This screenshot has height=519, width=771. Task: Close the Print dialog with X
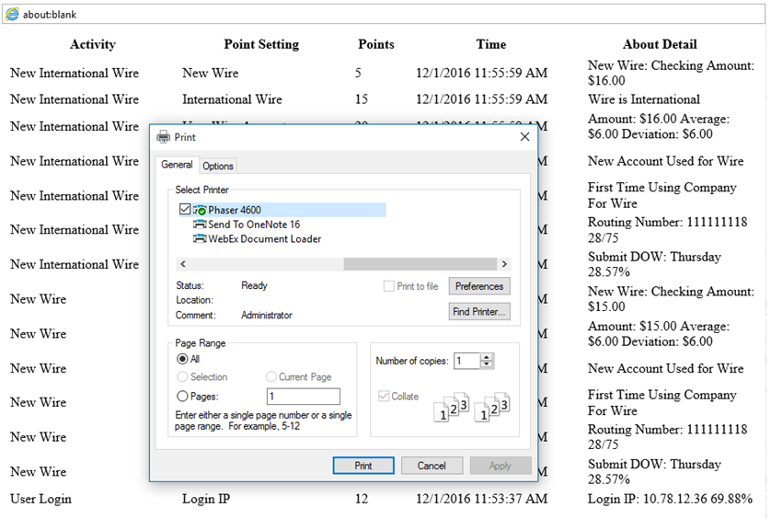coord(524,137)
